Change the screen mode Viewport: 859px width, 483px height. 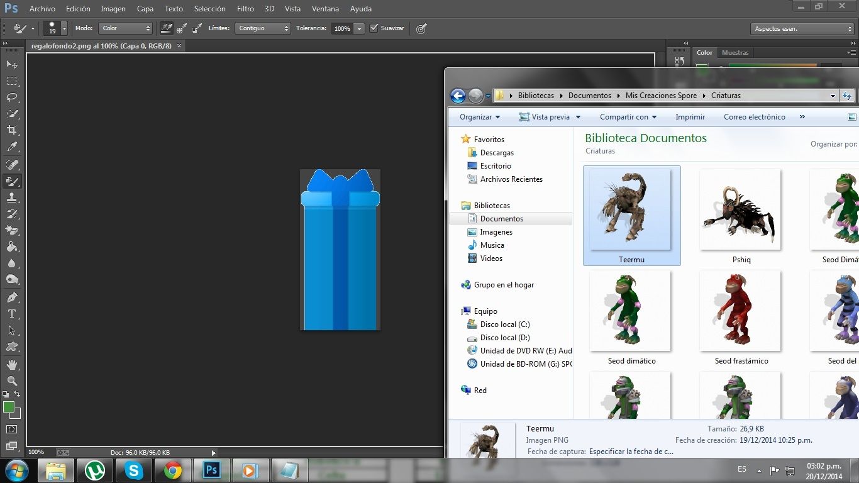(12, 446)
